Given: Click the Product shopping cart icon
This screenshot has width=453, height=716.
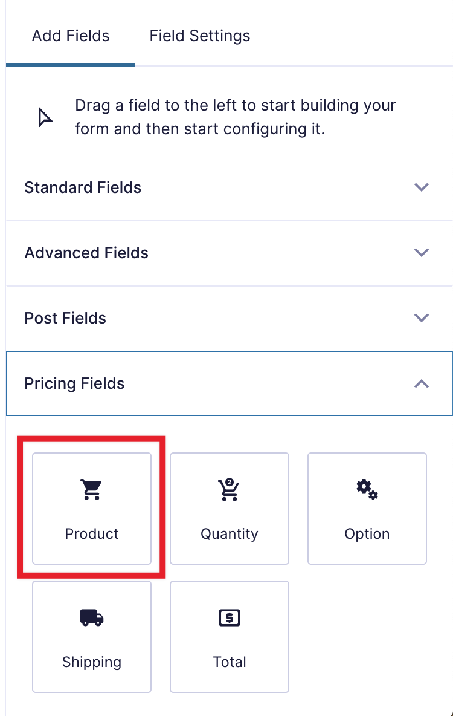Looking at the screenshot, I should [92, 489].
